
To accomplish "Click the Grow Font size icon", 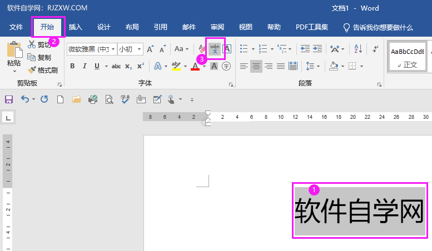I will click(150, 49).
